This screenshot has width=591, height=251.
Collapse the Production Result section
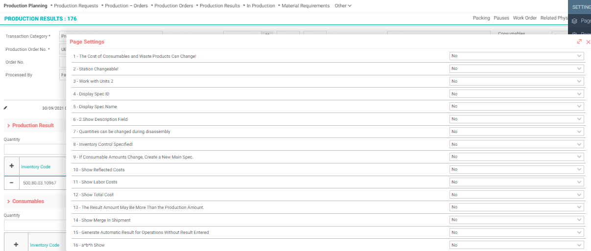[9, 126]
